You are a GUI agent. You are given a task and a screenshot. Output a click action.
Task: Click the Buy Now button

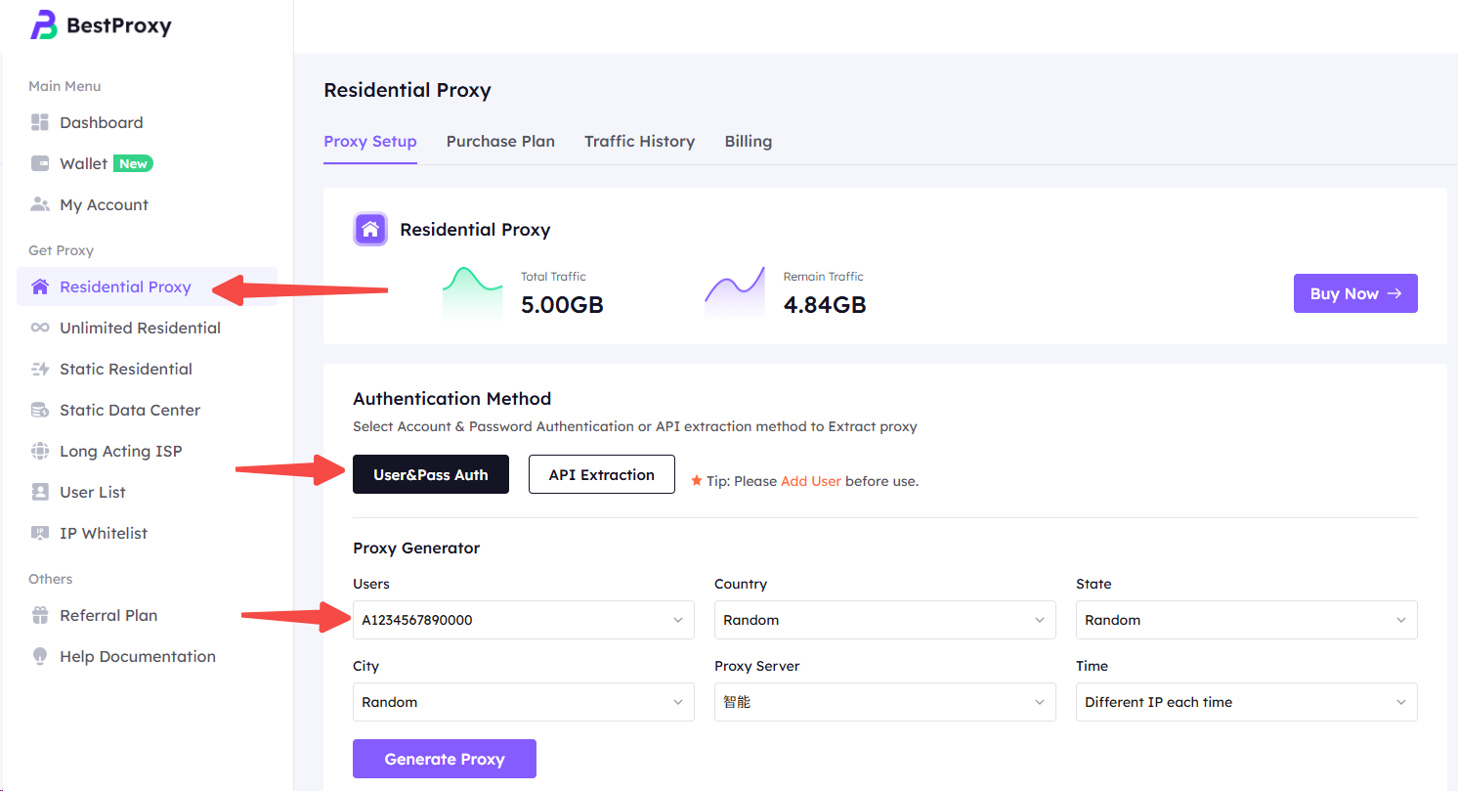pyautogui.click(x=1354, y=293)
